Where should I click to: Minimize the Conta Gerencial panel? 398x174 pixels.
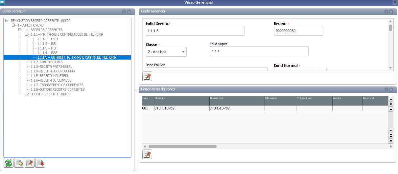coord(386,11)
